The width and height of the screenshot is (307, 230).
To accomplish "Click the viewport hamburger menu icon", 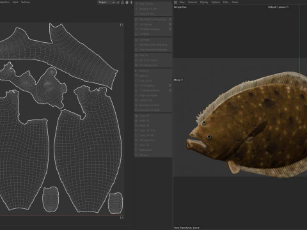I will click(176, 2).
